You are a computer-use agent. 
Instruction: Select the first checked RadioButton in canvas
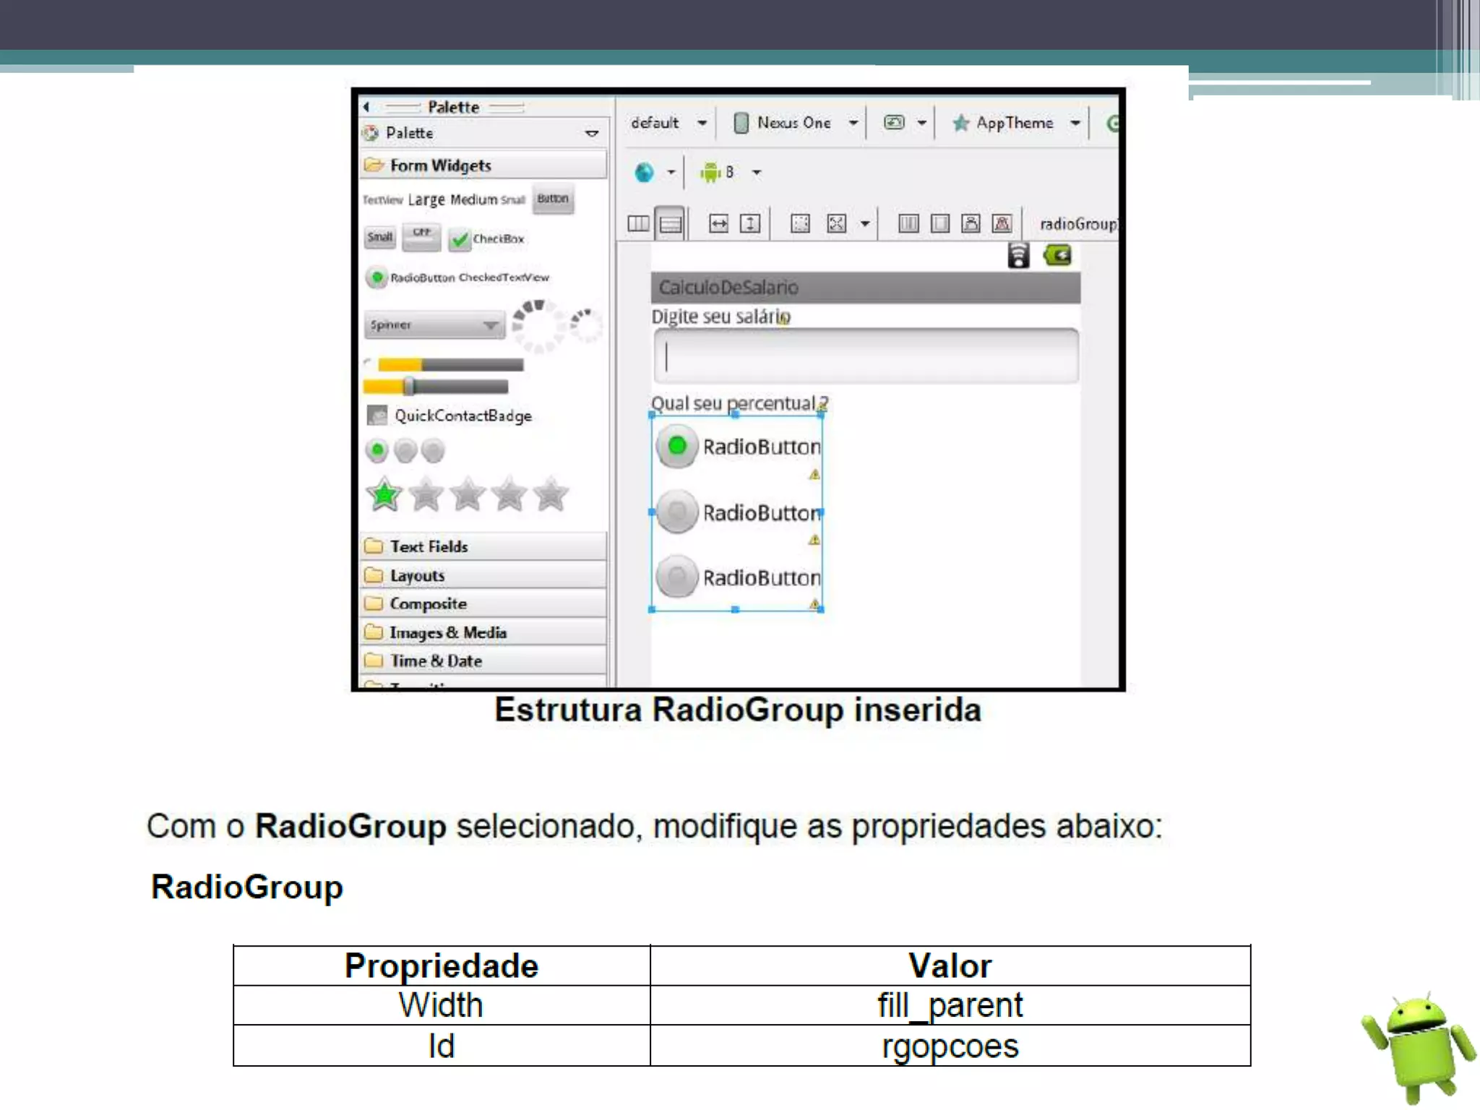point(737,447)
